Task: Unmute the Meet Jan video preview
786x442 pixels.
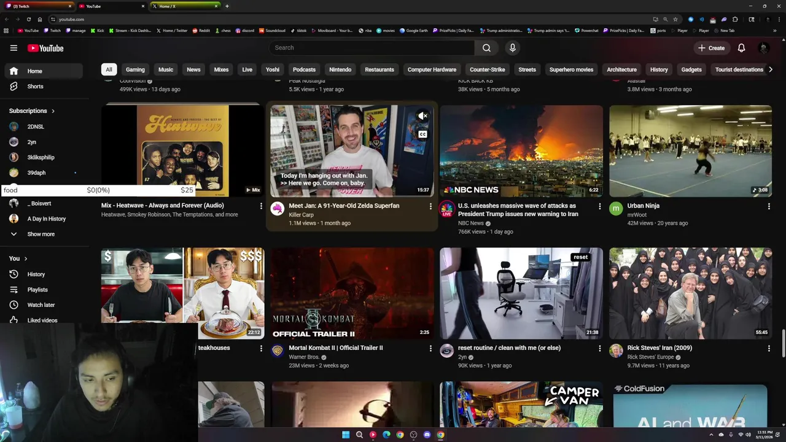Action: point(422,116)
